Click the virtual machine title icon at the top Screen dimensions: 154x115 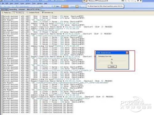pyautogui.click(x=87, y=1)
